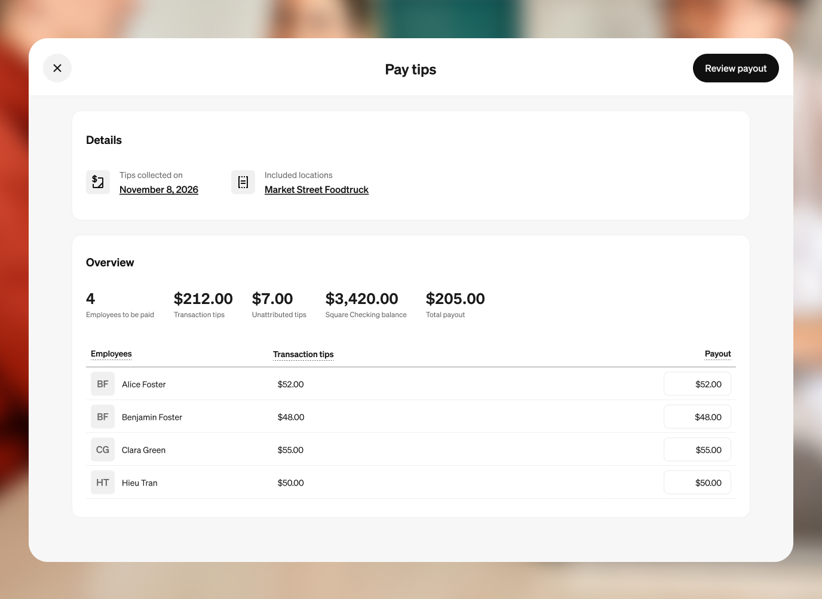The width and height of the screenshot is (822, 599).
Task: Edit Clara Green's payout field
Action: (697, 450)
